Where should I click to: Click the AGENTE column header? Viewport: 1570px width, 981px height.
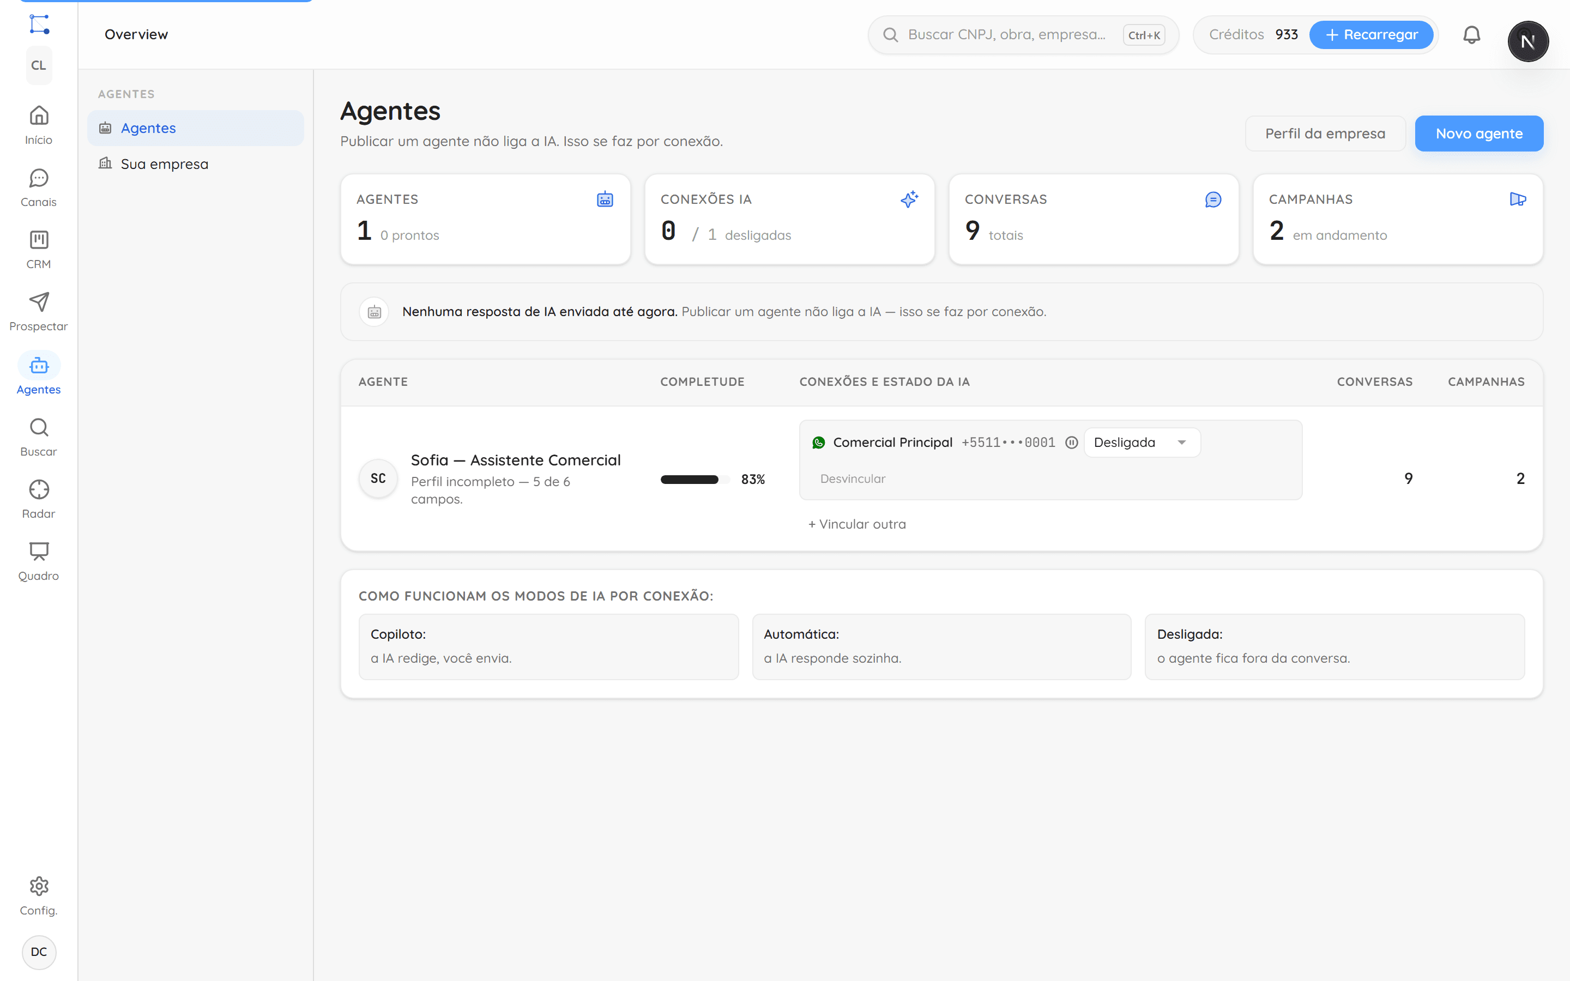click(x=383, y=382)
